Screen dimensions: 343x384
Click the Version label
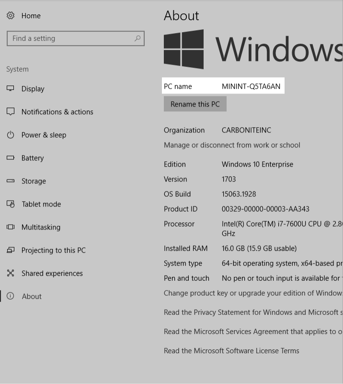(x=175, y=179)
